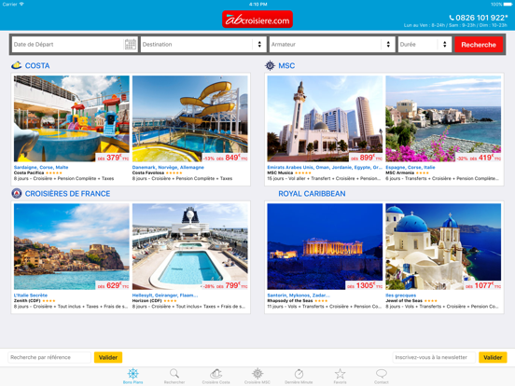Screen dimensions: 515x386
Task: Open the MSC section heading
Action: pyautogui.click(x=286, y=65)
